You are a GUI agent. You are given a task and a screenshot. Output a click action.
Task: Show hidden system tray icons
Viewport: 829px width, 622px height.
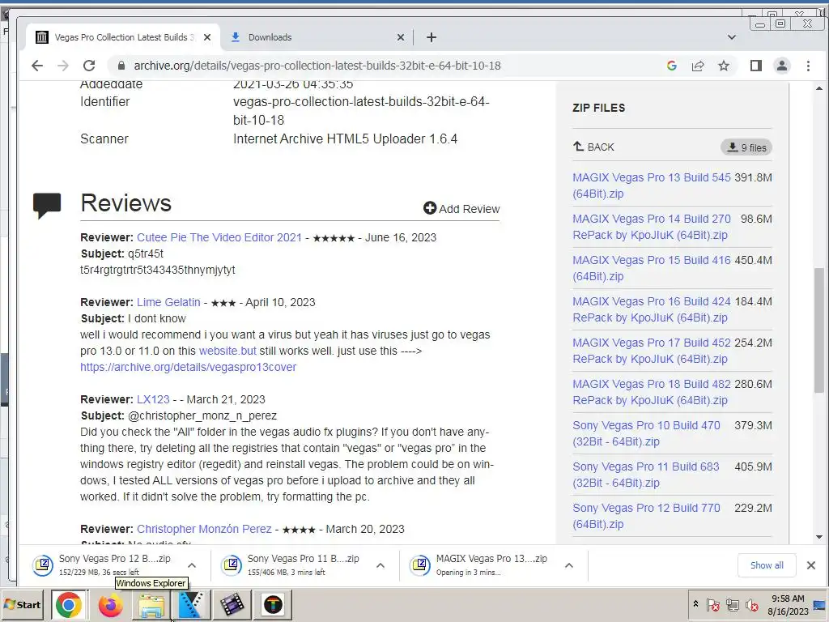pyautogui.click(x=695, y=604)
